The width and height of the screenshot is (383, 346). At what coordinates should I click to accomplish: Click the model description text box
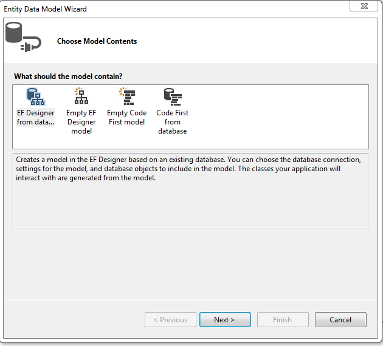click(190, 191)
